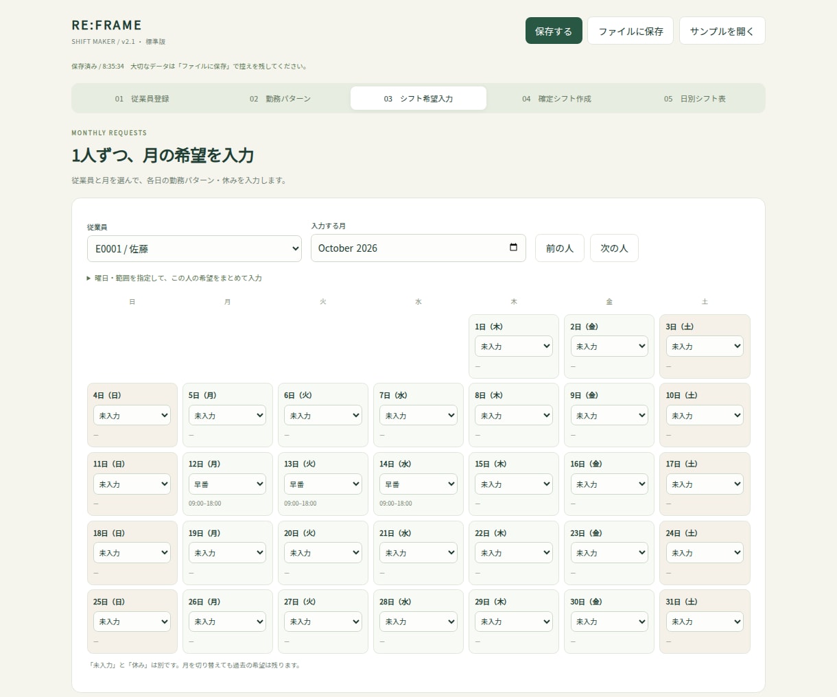Open shift dropdown for 18日 (日)
The width and height of the screenshot is (837, 697).
point(132,553)
